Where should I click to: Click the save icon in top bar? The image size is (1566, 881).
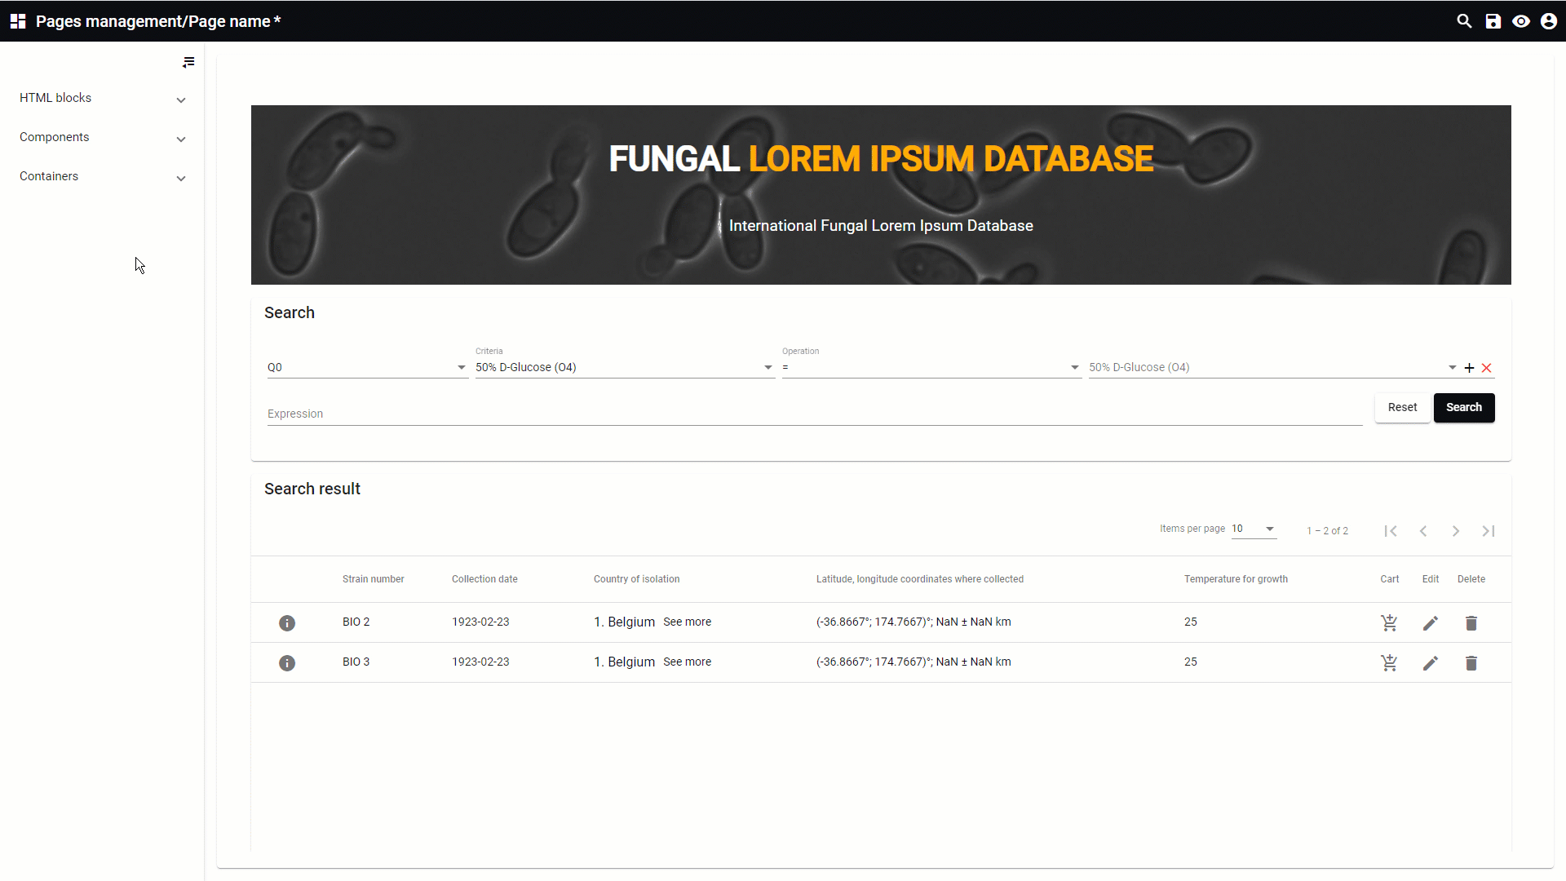click(1493, 21)
